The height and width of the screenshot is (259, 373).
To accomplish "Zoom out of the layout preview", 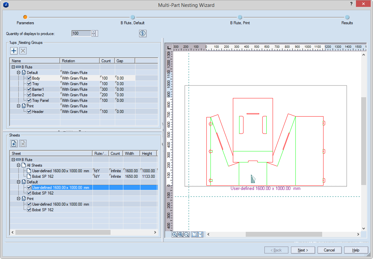I will pyautogui.click(x=186, y=234).
